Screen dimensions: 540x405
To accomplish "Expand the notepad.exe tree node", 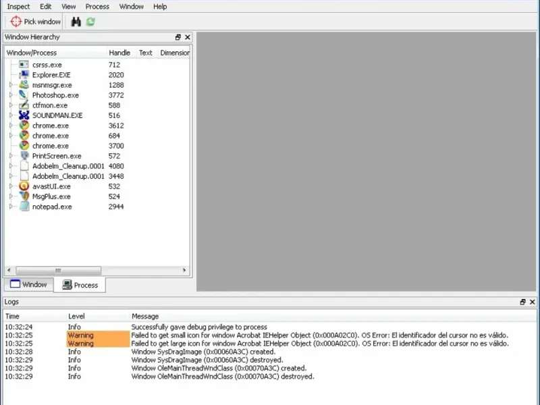I will [x=11, y=207].
